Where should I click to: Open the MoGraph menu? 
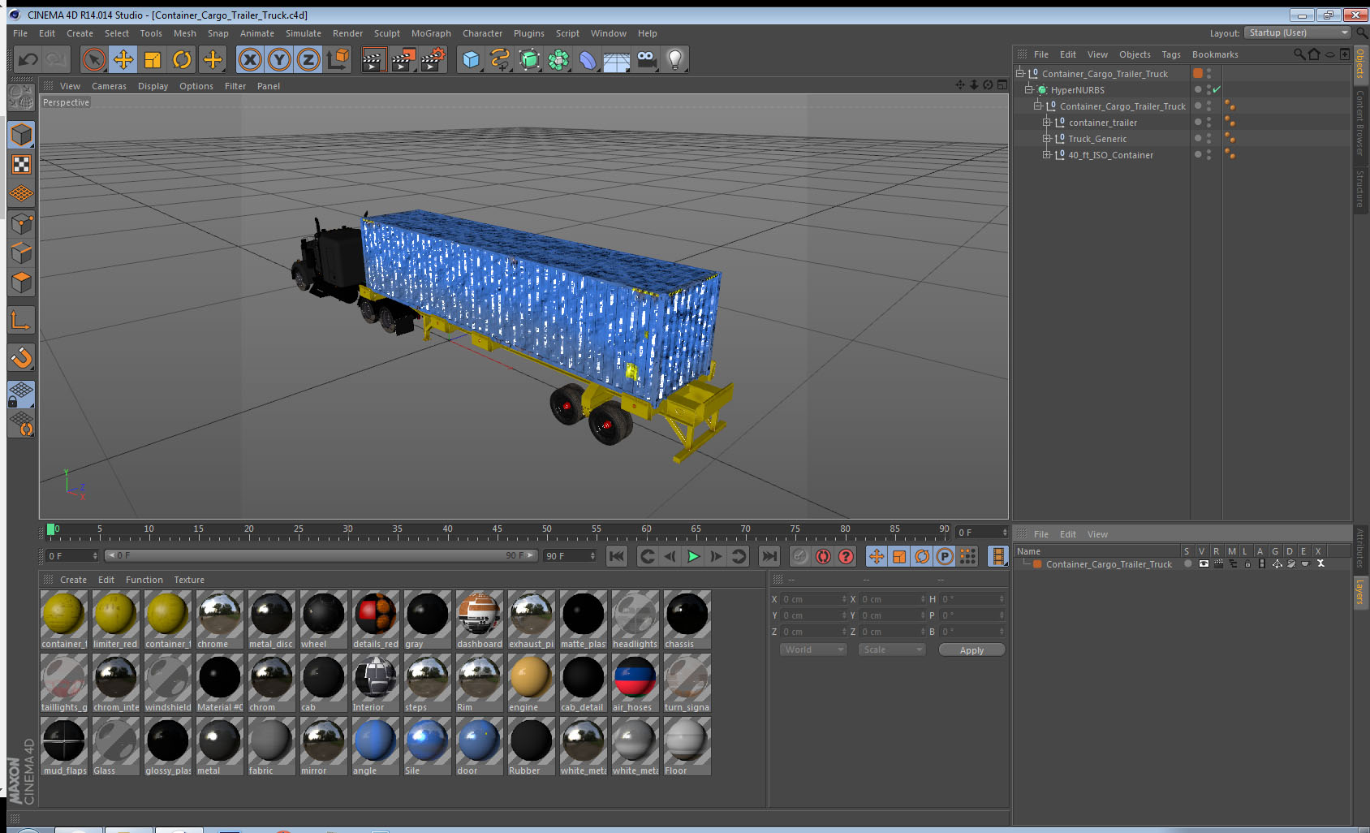(x=431, y=33)
